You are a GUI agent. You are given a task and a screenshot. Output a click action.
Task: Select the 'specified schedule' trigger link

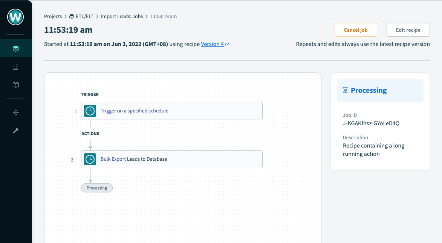(x=148, y=111)
